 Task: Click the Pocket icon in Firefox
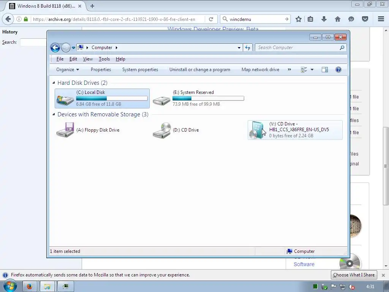pyautogui.click(x=365, y=19)
